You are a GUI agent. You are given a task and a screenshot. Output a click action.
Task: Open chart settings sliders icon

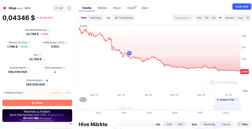click(248, 18)
